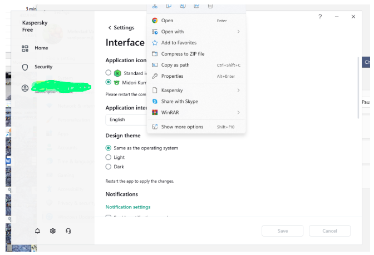Open the Notification settings link
374x255 pixels.
(x=128, y=207)
